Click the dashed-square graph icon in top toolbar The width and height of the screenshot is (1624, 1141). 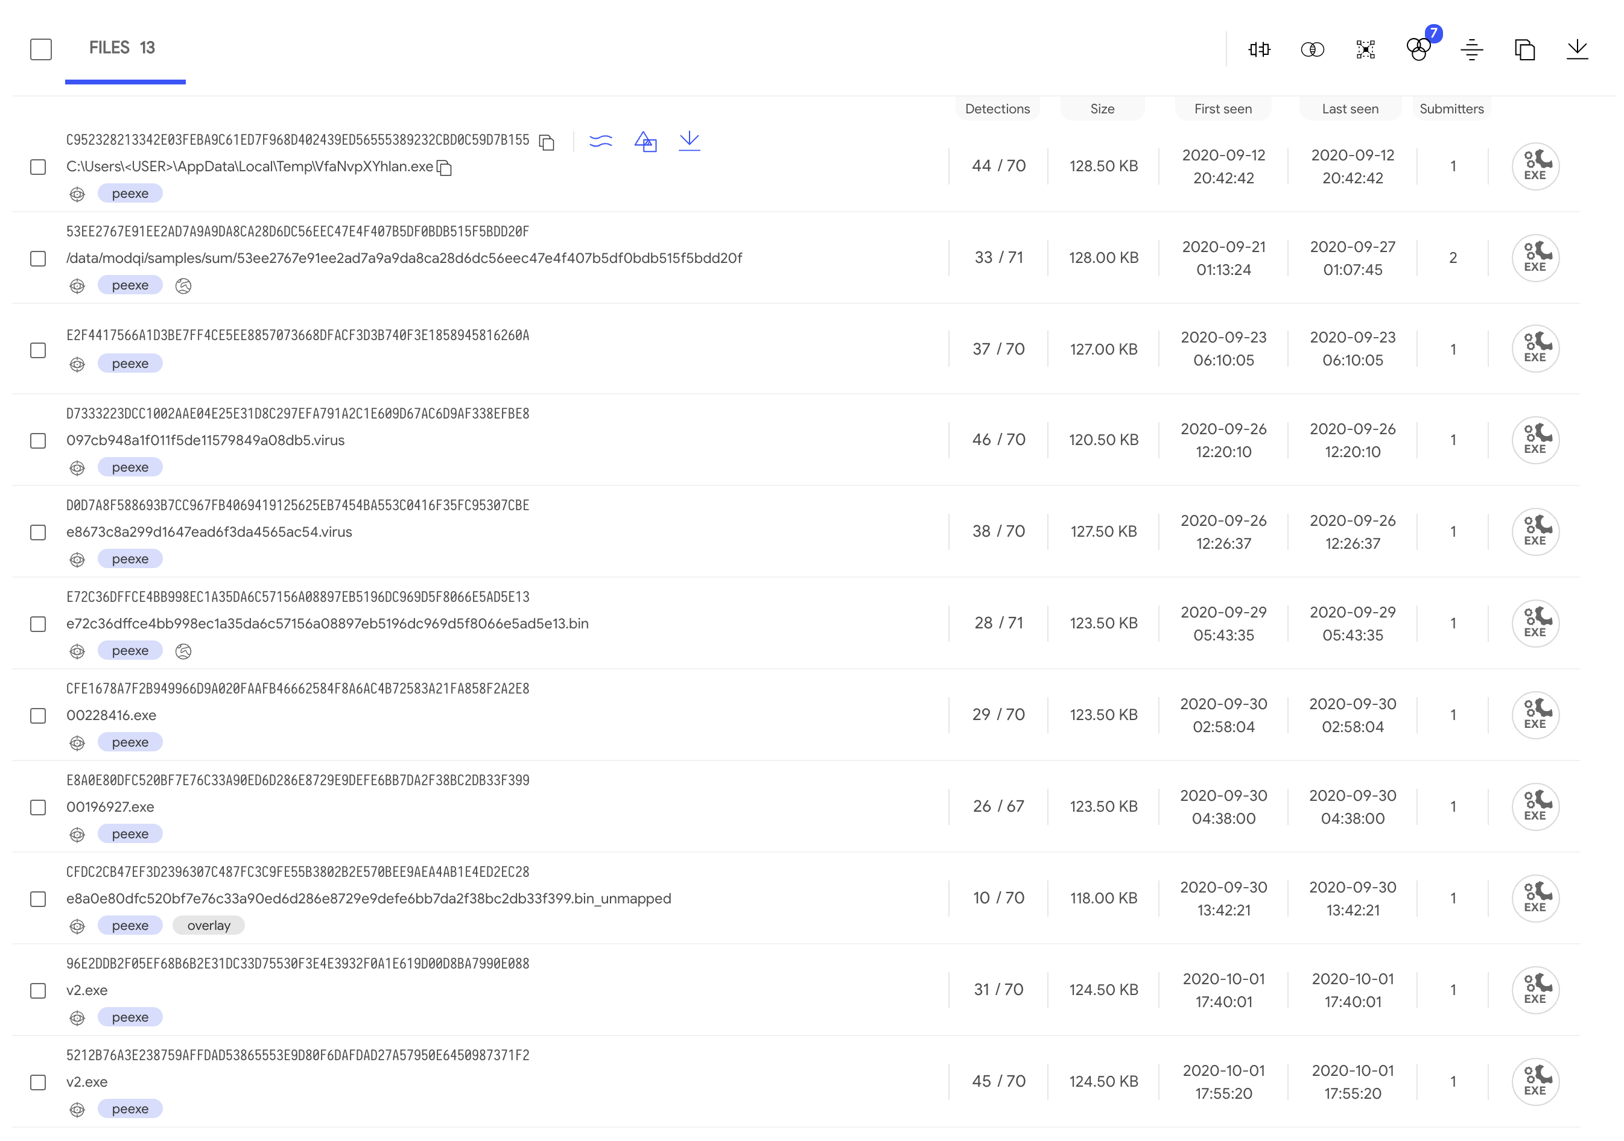(x=1365, y=49)
